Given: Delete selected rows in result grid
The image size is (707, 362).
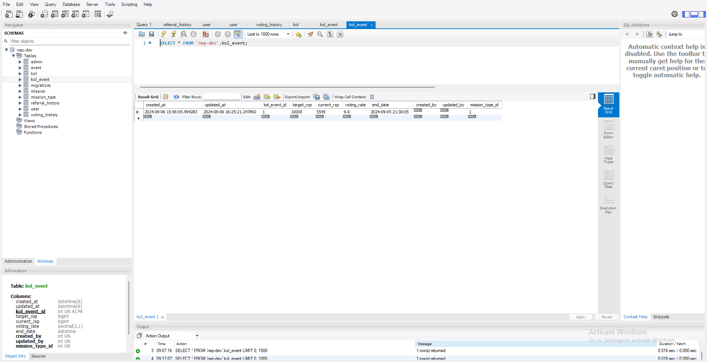Looking at the screenshot, I should click(277, 97).
